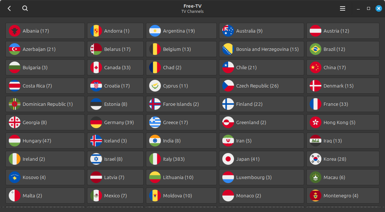The height and width of the screenshot is (212, 385).
Task: Click the Japan flag icon
Action: tap(229, 159)
